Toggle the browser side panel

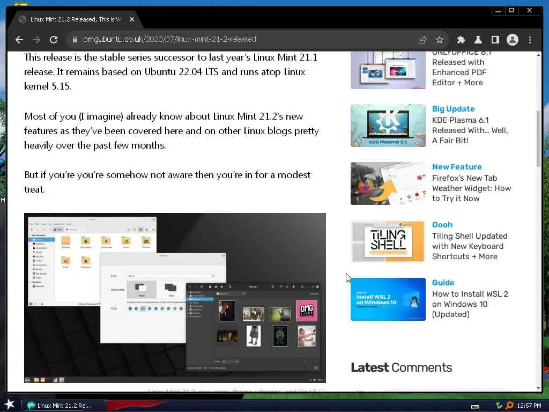(495, 40)
